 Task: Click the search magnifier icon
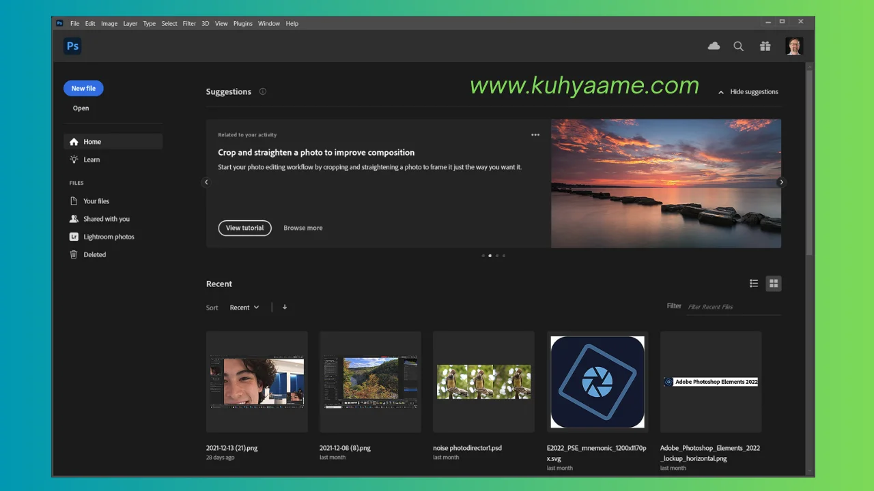point(738,46)
